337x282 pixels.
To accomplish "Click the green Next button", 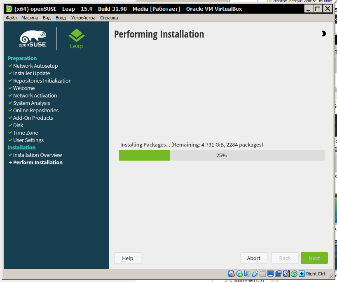I will click(x=314, y=258).
